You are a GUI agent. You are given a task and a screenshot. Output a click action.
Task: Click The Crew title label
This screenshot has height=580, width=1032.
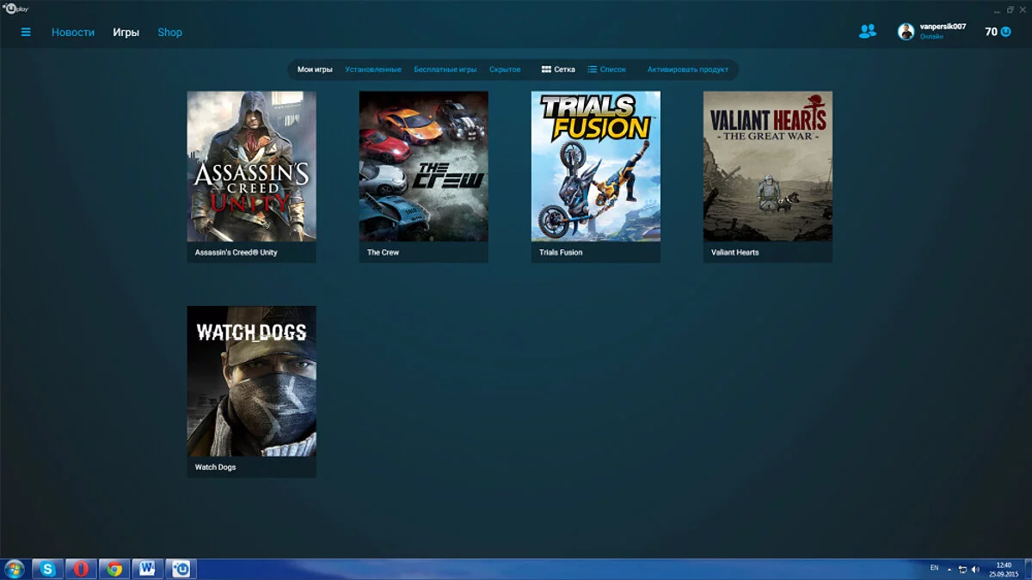point(383,253)
